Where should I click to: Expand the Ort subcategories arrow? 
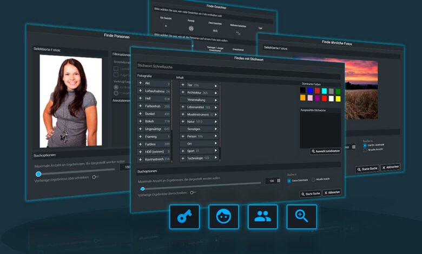pos(215,143)
